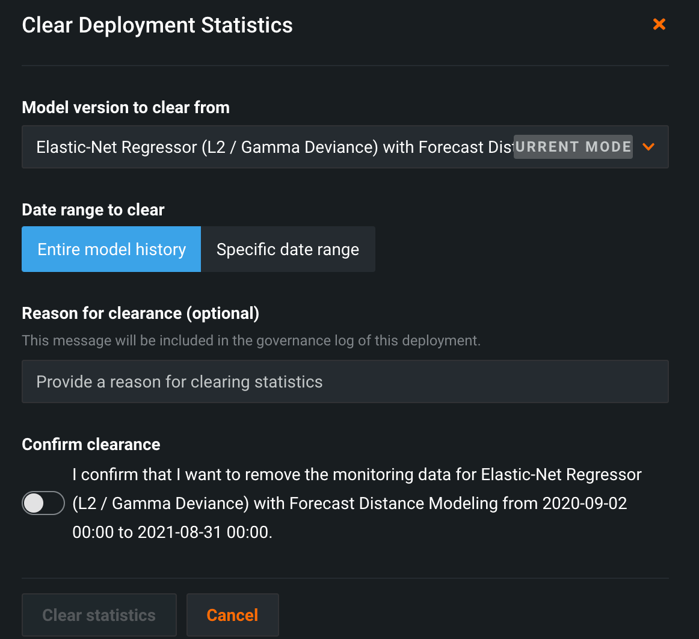Click the 'Confirm clearance' heading
The height and width of the screenshot is (639, 699).
pos(91,445)
